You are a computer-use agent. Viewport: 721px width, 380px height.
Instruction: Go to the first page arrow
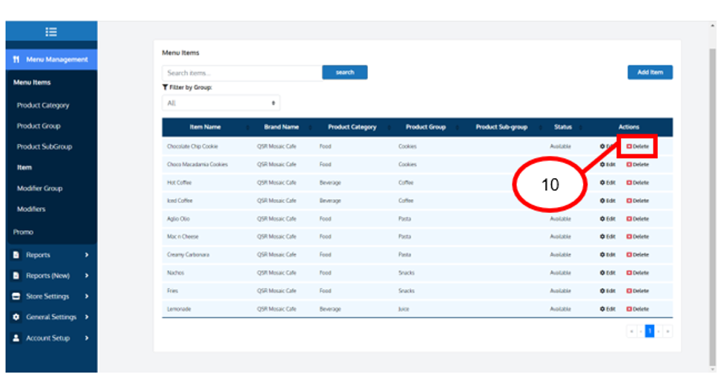tap(632, 331)
